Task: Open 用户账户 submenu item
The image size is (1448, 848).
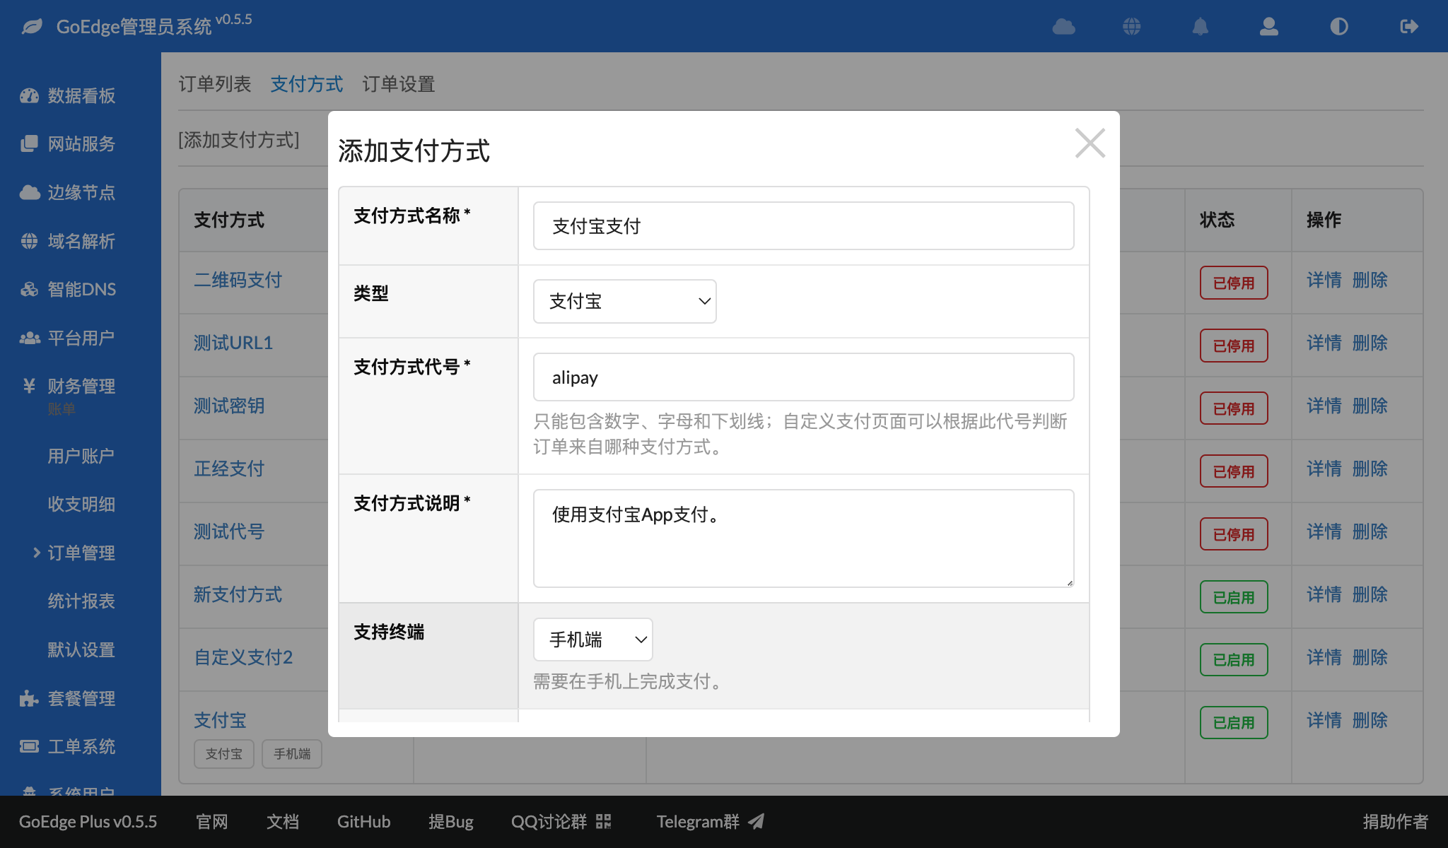Action: coord(81,456)
